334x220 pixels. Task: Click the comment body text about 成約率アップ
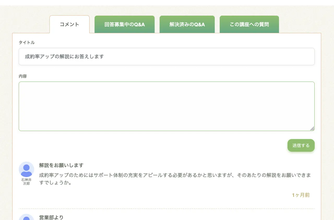tap(175, 179)
